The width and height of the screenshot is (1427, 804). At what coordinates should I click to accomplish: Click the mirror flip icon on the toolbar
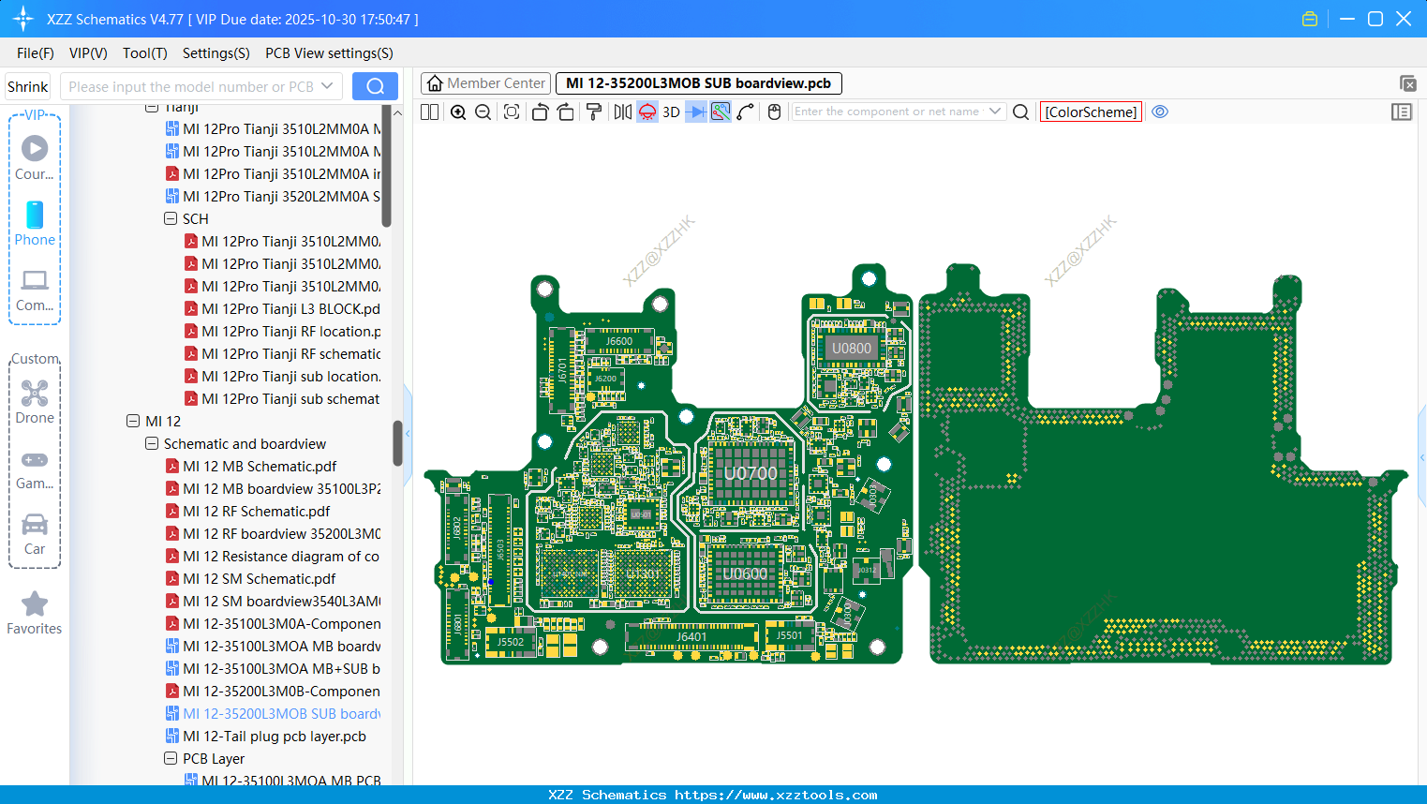coord(622,112)
